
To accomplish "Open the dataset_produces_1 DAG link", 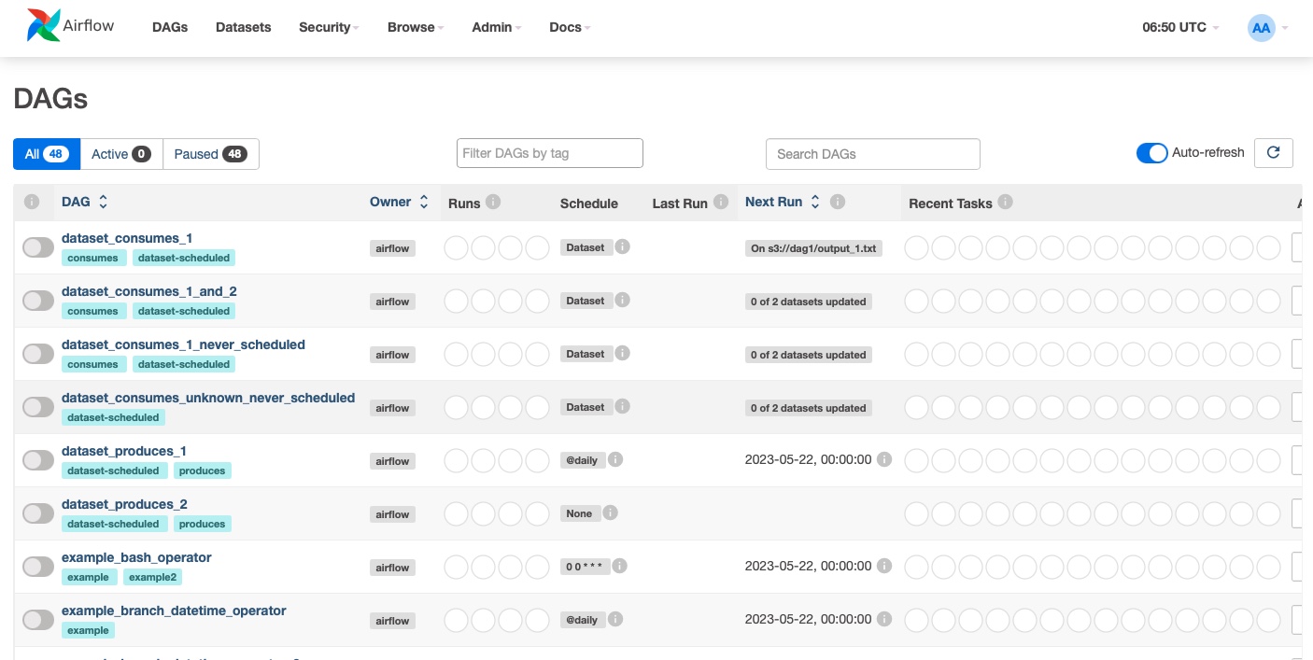I will point(124,451).
